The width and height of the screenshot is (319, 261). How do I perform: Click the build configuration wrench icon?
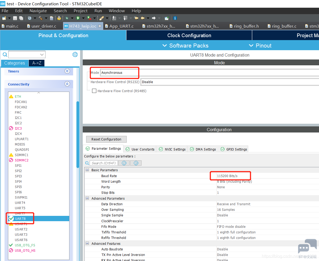click(30, 18)
